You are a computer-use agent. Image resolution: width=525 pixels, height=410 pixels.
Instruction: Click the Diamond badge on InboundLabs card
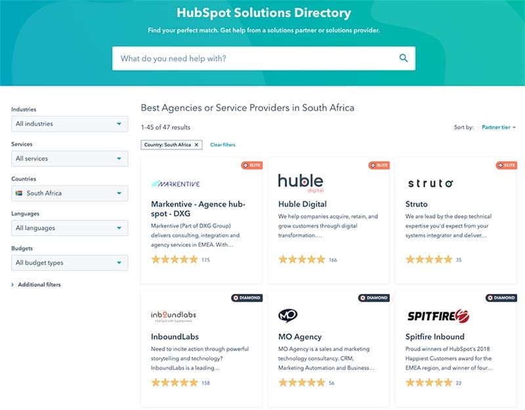pyautogui.click(x=247, y=298)
